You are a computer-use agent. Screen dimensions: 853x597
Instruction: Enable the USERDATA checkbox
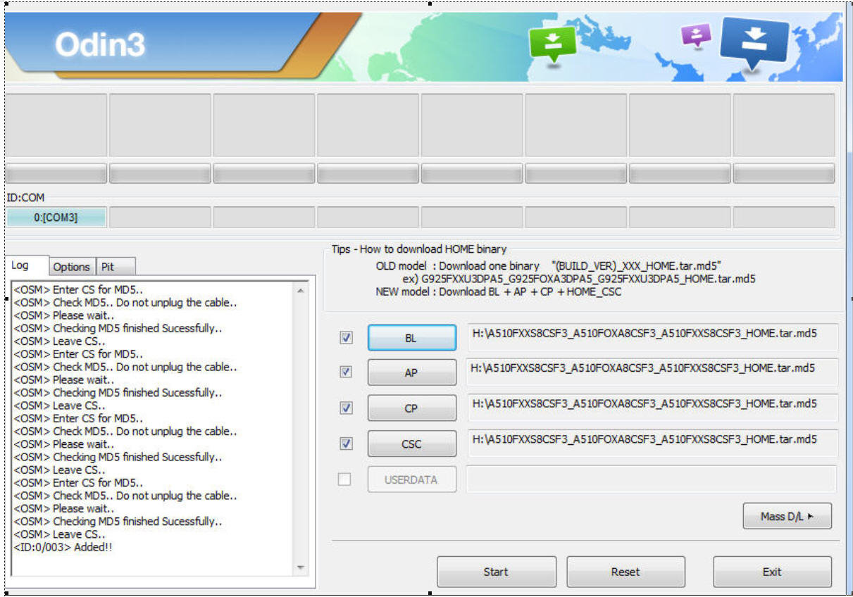[x=344, y=479]
